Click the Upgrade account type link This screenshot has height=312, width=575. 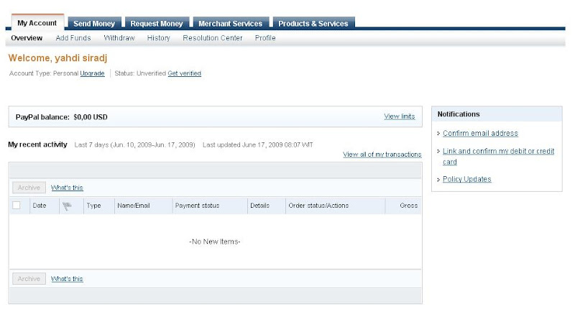93,73
